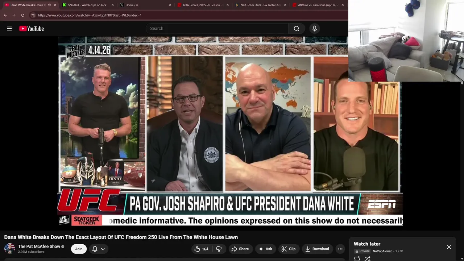The image size is (464, 261).
Task: Open site information icon in address bar
Action: coord(33,15)
